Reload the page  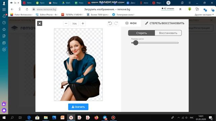coord(27,9)
